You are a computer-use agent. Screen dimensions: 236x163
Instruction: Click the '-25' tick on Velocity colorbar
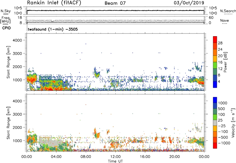[x=222, y=126]
